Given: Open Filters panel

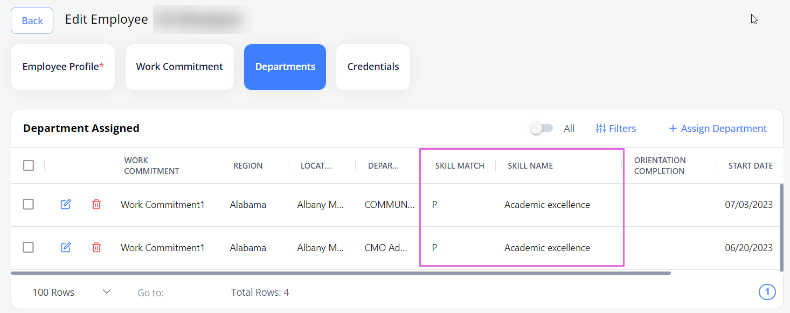Looking at the screenshot, I should pos(616,128).
